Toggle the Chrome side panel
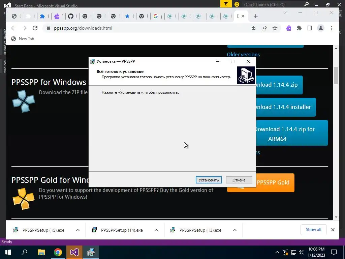 pyautogui.click(x=310, y=28)
